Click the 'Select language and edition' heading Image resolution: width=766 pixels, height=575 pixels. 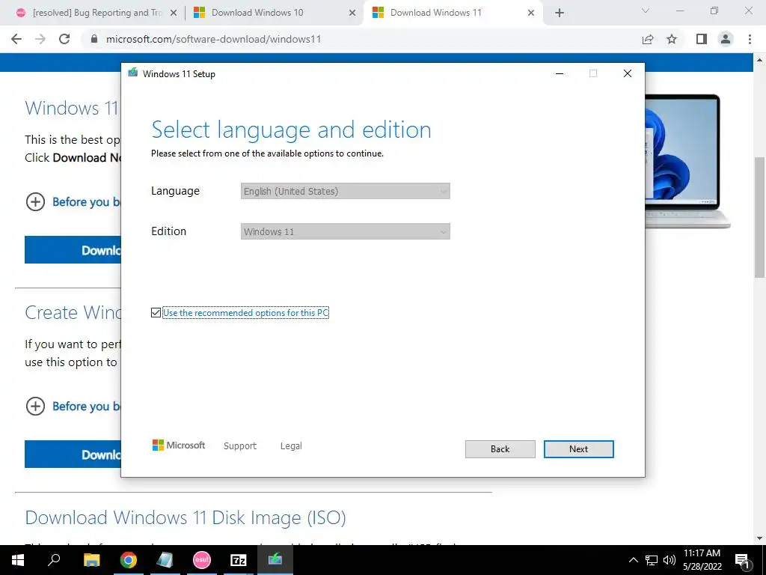pos(292,130)
